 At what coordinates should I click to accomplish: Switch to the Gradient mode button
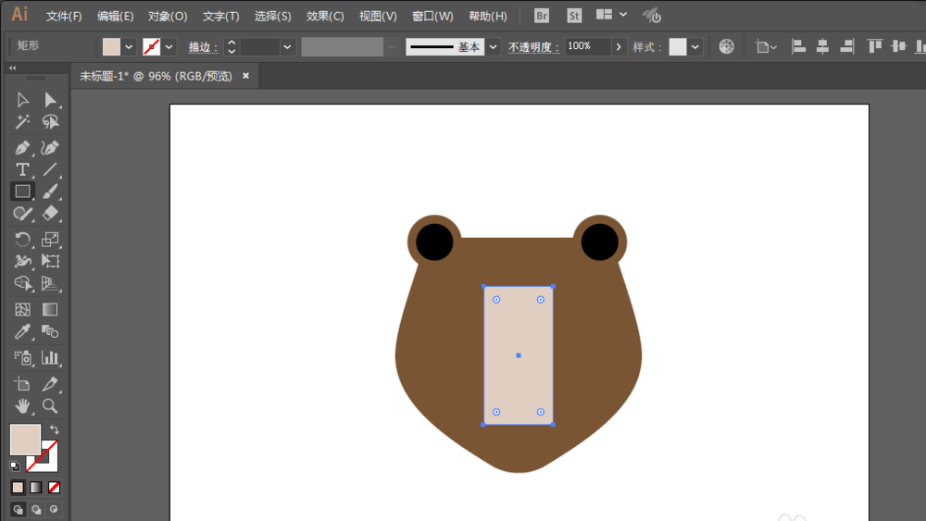click(x=36, y=488)
